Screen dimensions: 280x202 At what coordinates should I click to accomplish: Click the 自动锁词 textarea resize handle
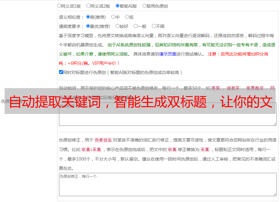[x=275, y=124]
